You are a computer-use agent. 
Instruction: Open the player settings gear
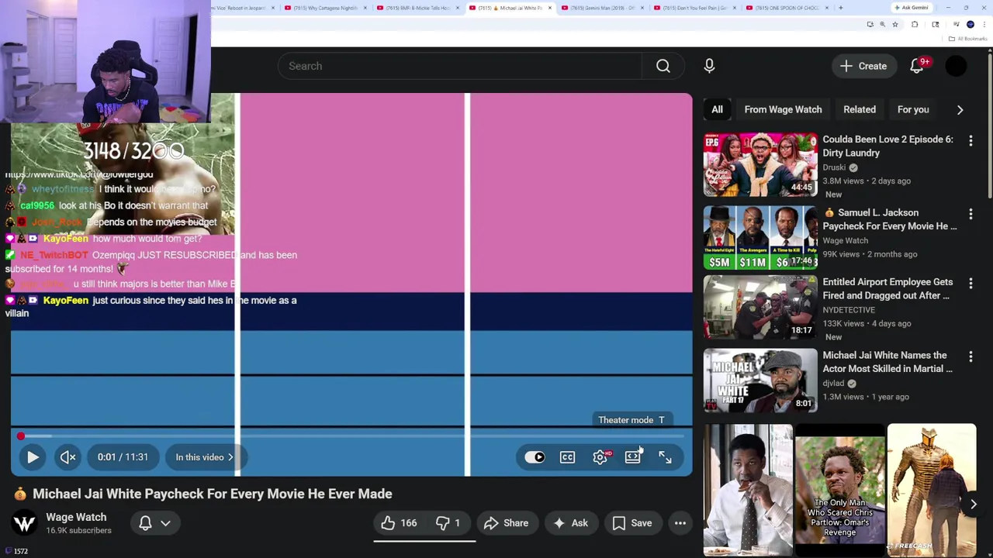(x=600, y=457)
